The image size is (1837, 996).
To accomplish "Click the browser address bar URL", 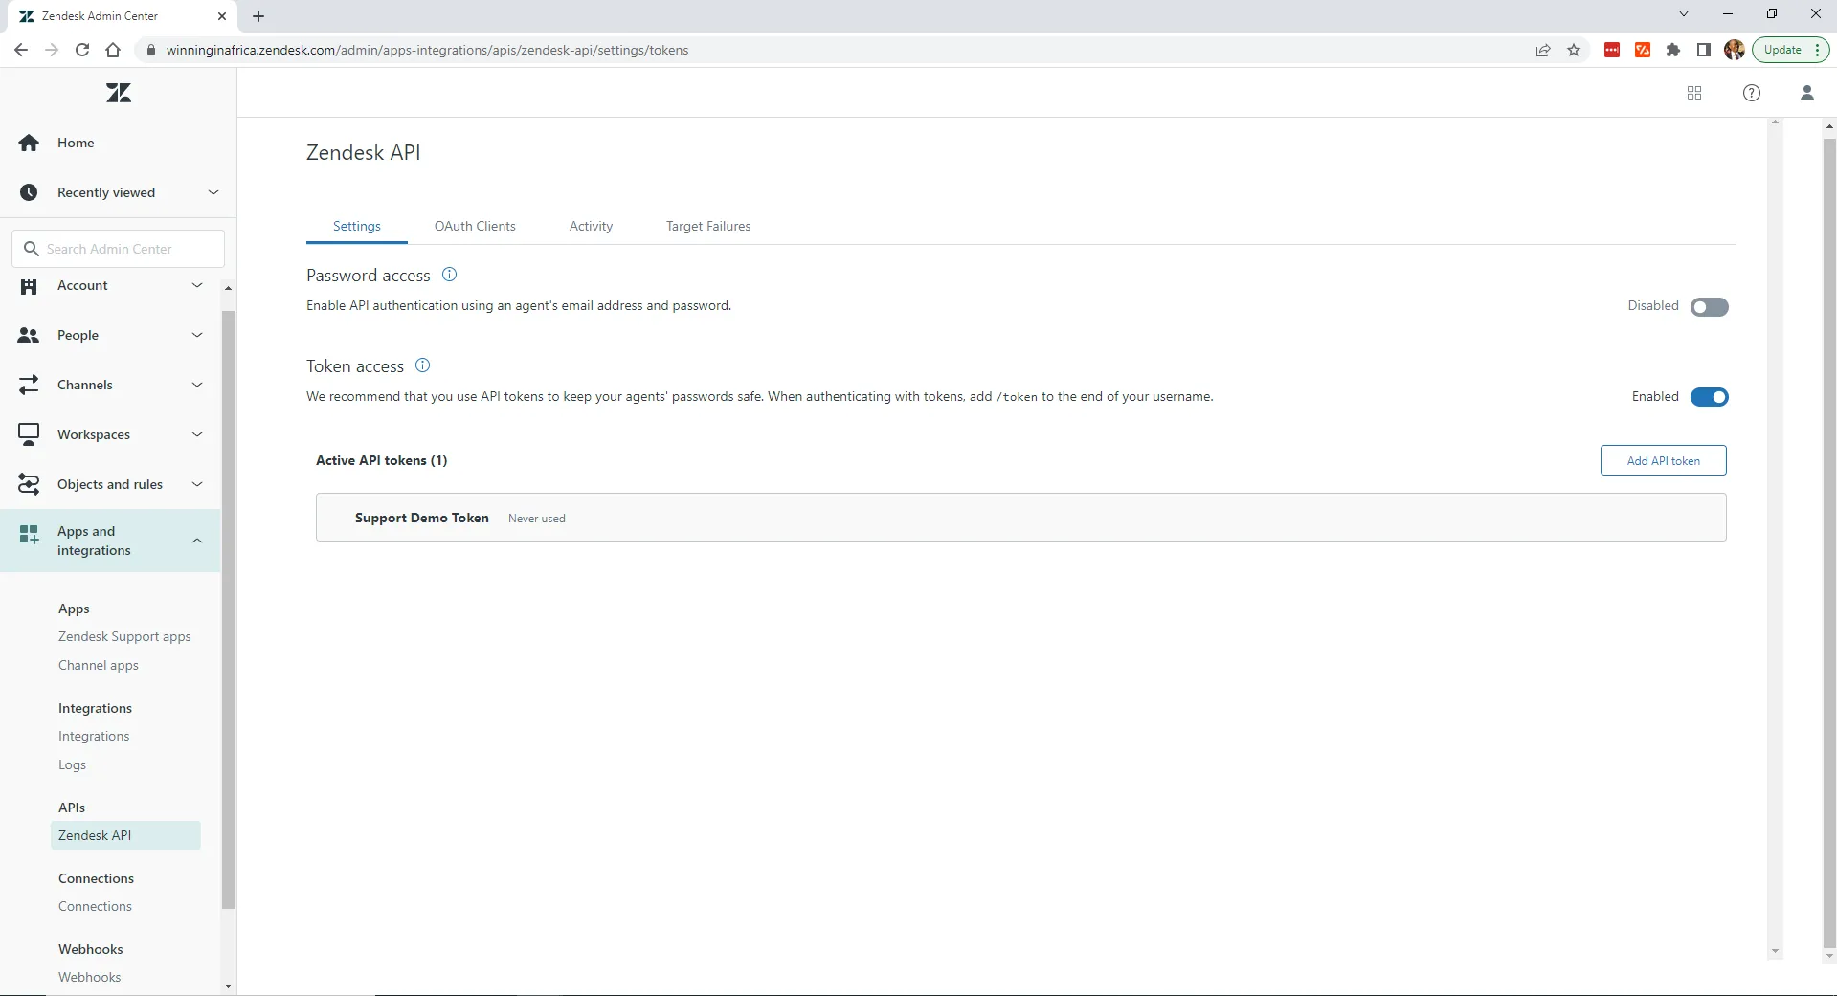I will coord(427,50).
